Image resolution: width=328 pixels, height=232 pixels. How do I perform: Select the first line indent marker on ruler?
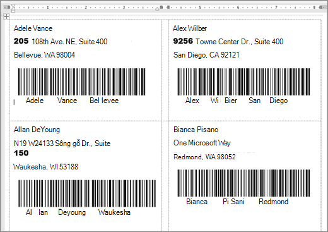(x=13, y=5)
